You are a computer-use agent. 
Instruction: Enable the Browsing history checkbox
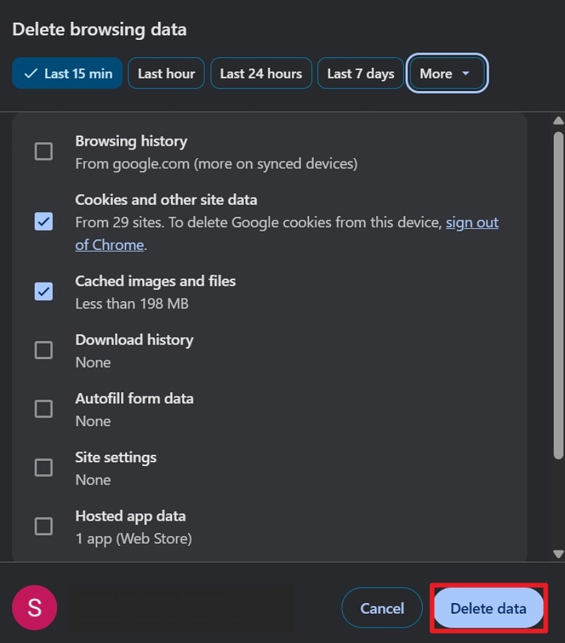(x=43, y=152)
